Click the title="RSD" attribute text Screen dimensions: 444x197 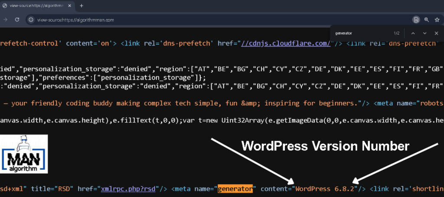(x=52, y=188)
